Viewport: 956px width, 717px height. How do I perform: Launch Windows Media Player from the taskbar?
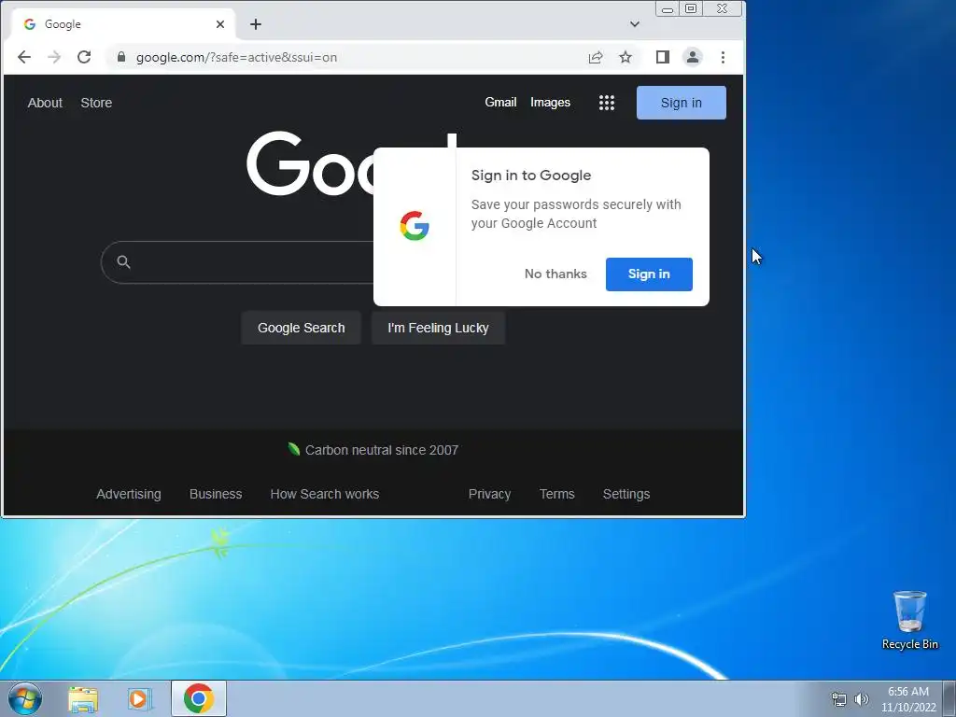tap(139, 698)
